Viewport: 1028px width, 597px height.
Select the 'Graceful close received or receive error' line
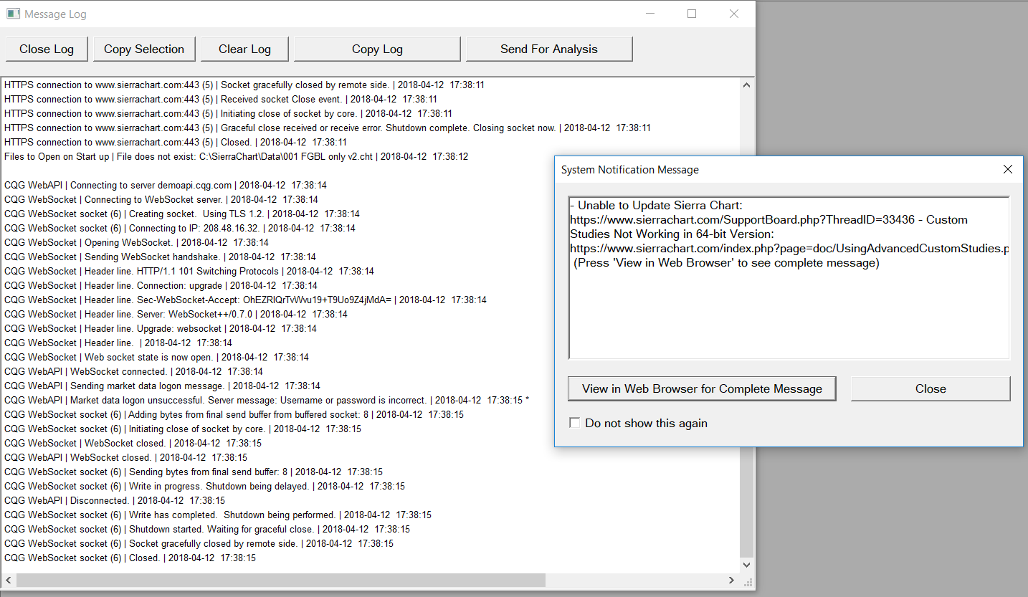pyautogui.click(x=328, y=128)
